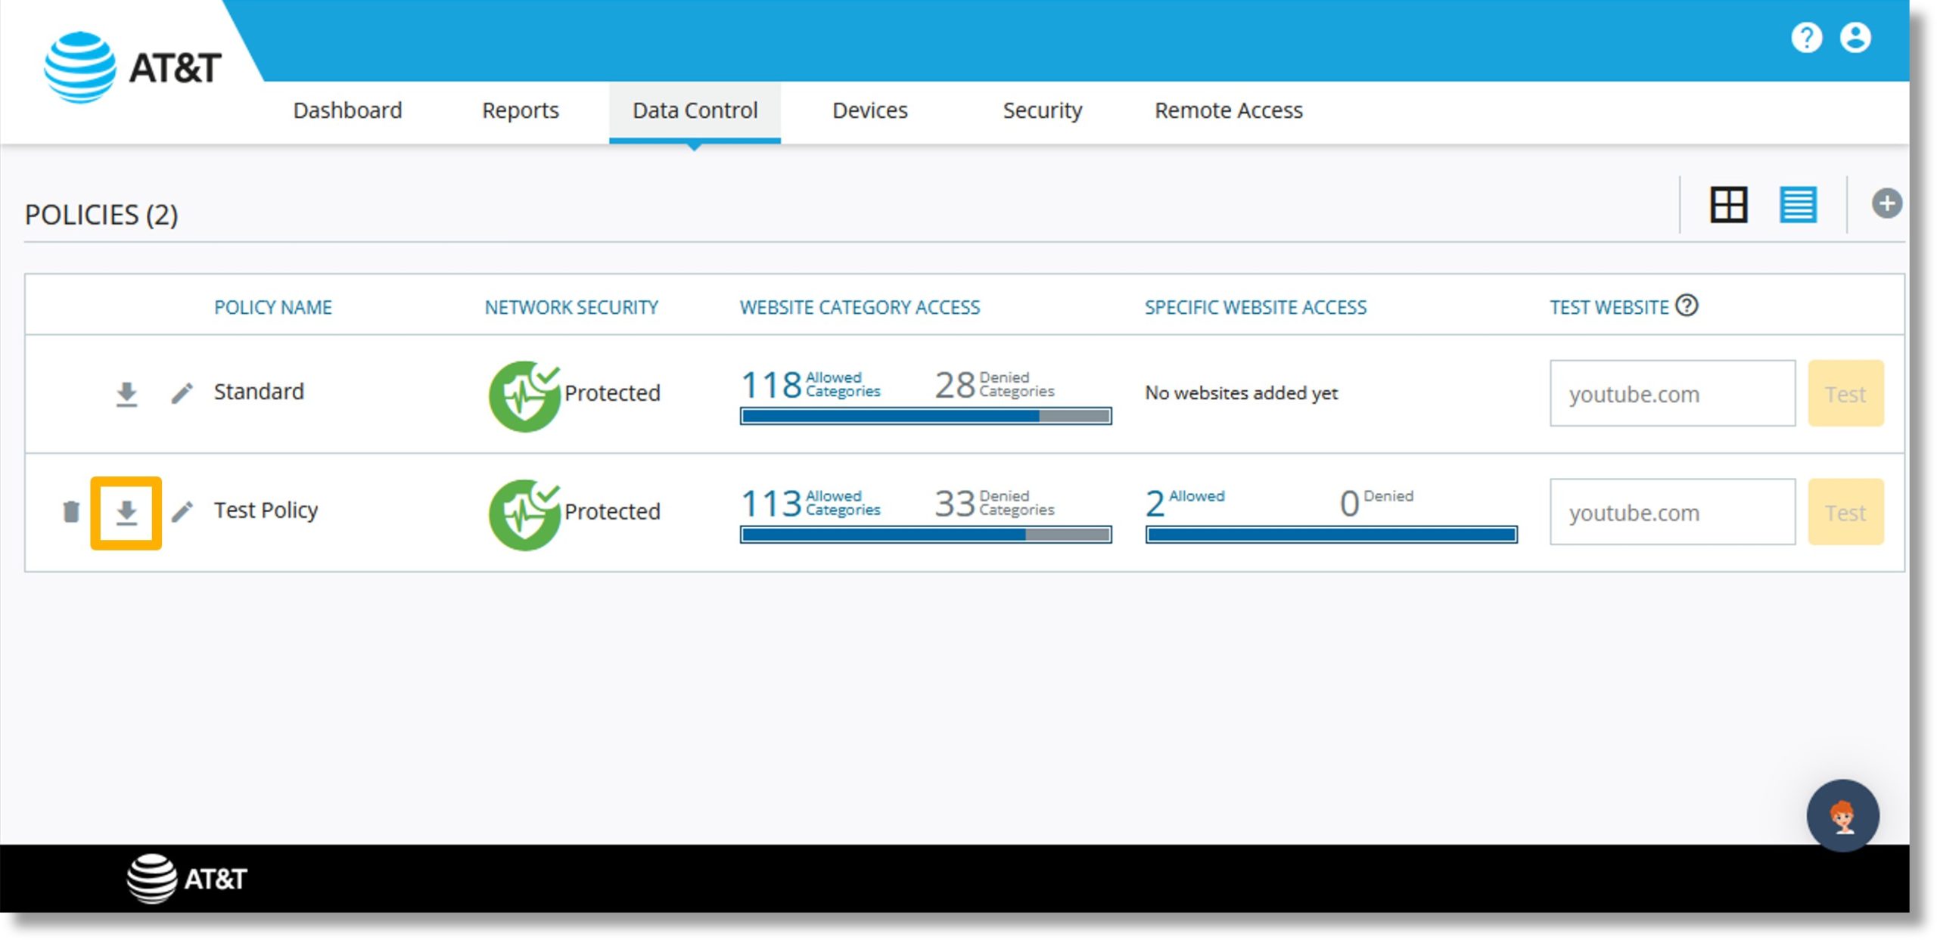Select the Data Control tab

click(695, 110)
